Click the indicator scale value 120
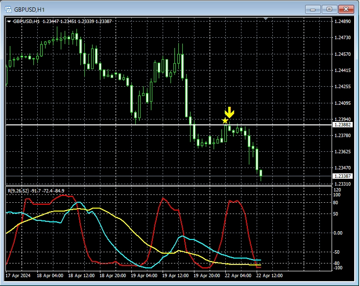Screen dimensions: 360x286 pos(337,190)
